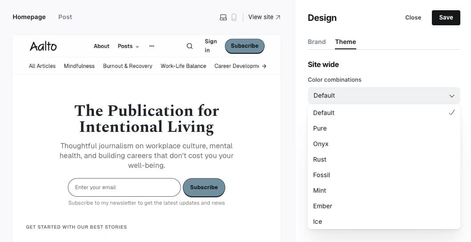Click the header Subscribe button
The image size is (471, 242).
click(x=245, y=46)
